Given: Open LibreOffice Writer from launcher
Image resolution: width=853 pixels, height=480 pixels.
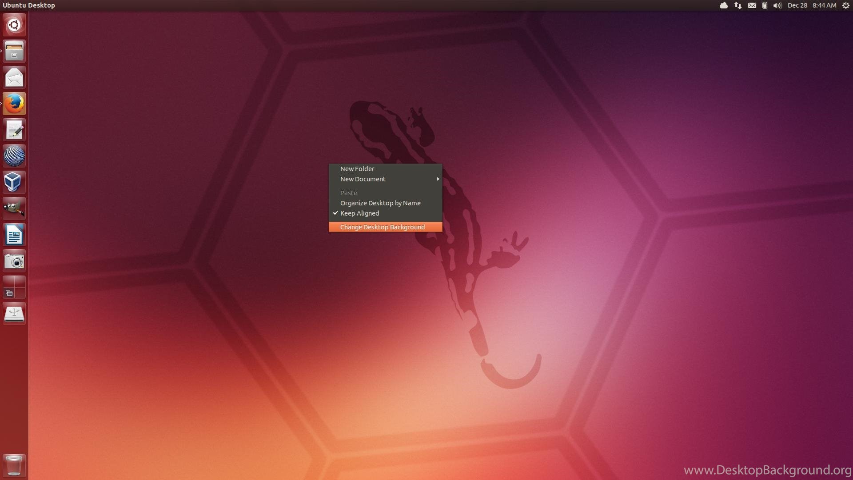Looking at the screenshot, I should (x=14, y=235).
